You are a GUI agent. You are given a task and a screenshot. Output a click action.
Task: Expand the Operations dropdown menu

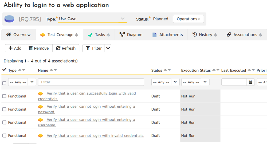pos(188,19)
